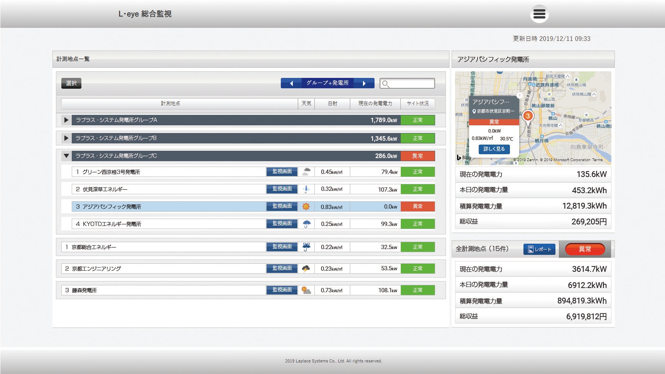Click umbrella weather icon for KYOTOエネルギー発電所
The image size is (665, 374).
pos(306,224)
